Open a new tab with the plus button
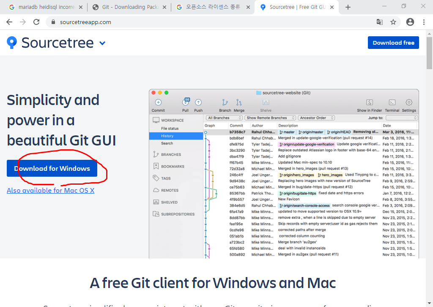This screenshot has width=433, height=307. click(348, 8)
